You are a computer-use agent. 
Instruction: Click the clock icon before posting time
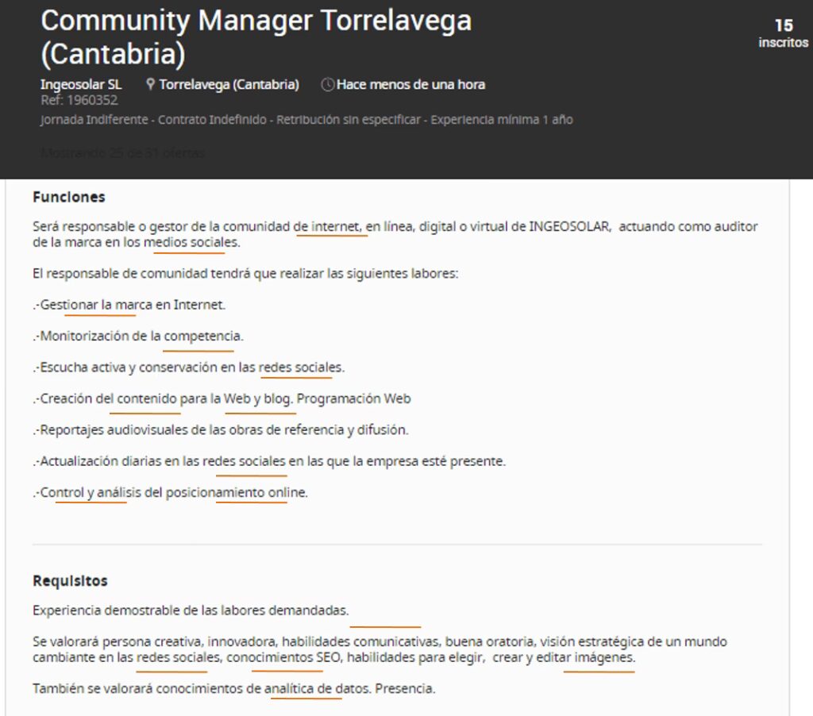click(x=327, y=84)
